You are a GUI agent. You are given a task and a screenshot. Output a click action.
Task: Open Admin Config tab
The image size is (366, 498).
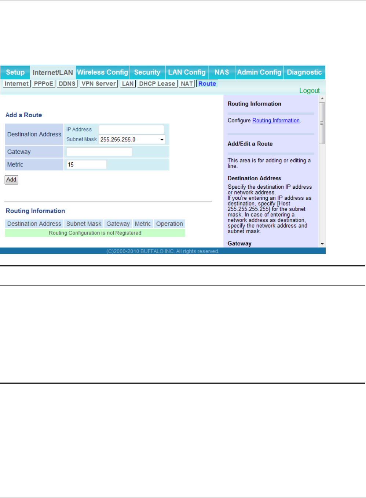[x=259, y=73]
